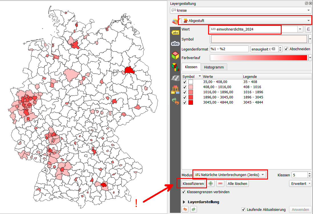This screenshot has height=214, width=313.
Task: Disable Laufende Aktualisierung
Action: click(x=244, y=209)
